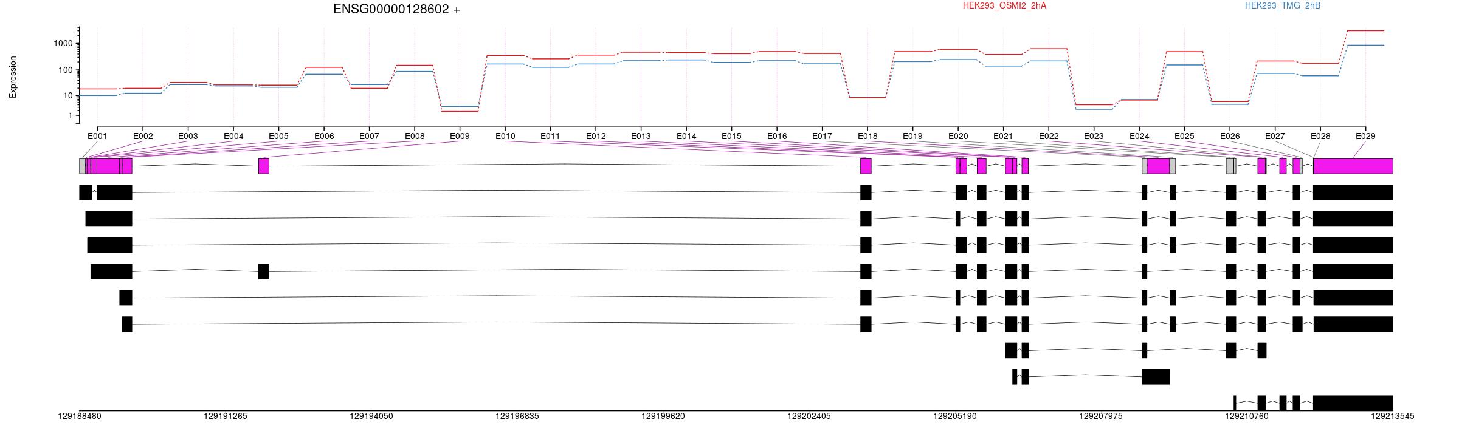
Task: Click y-axis tick value 1000
Action: coord(63,43)
